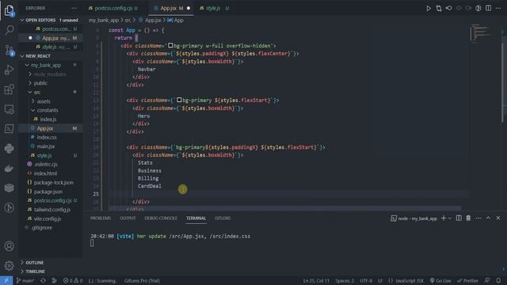The width and height of the screenshot is (507, 285).
Task: Open the Search view in activity bar
Action: (9, 30)
